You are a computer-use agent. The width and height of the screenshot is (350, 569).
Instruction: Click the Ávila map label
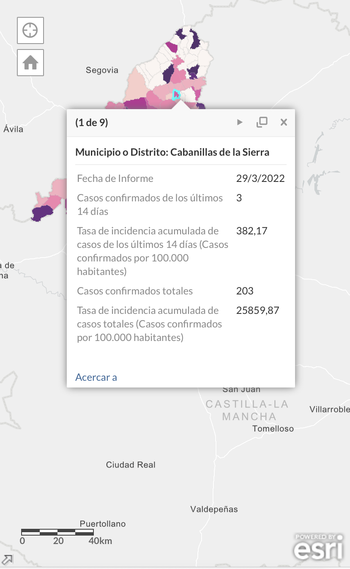pos(13,129)
